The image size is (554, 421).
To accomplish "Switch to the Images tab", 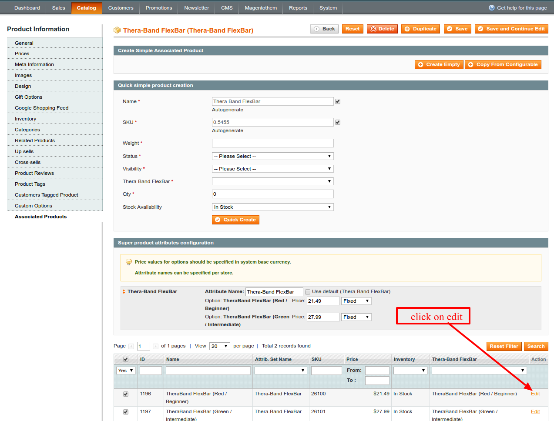I will pos(55,75).
